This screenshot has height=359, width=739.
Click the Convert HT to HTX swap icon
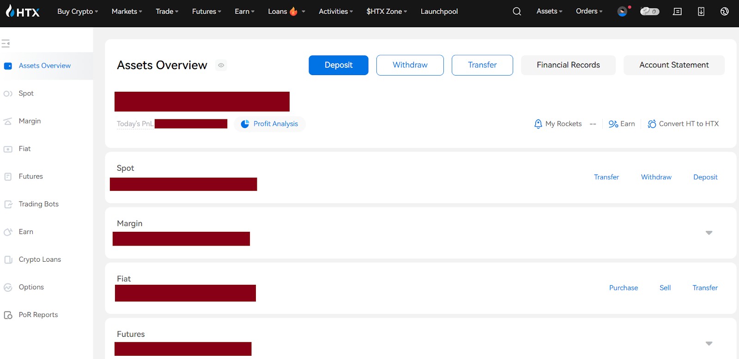tap(652, 124)
